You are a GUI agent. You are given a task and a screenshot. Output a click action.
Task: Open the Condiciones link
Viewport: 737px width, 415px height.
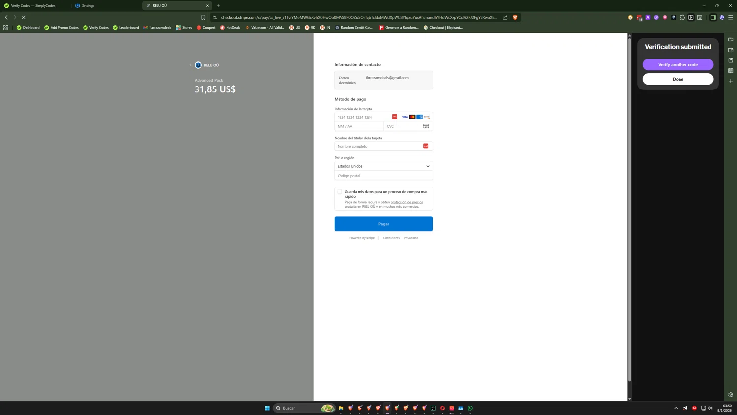click(x=392, y=238)
